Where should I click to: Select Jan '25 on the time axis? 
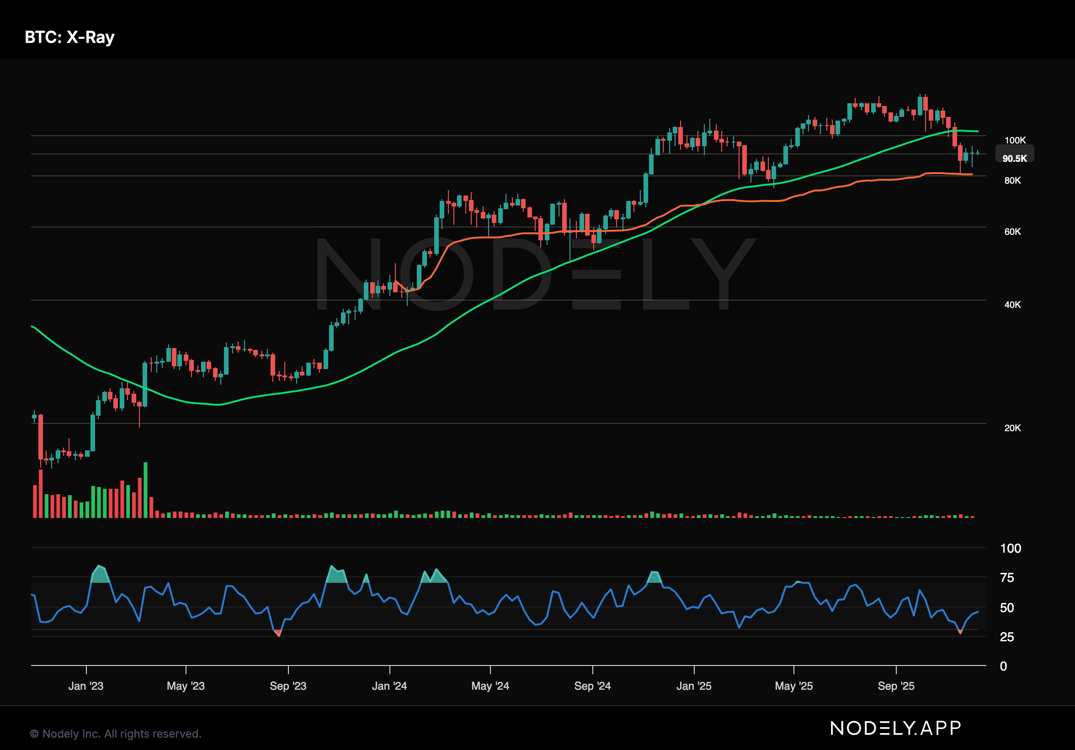pyautogui.click(x=694, y=686)
